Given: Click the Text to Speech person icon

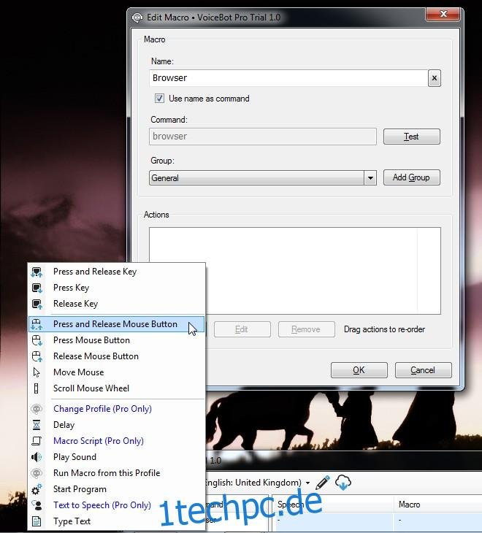Looking at the screenshot, I should click(37, 505).
